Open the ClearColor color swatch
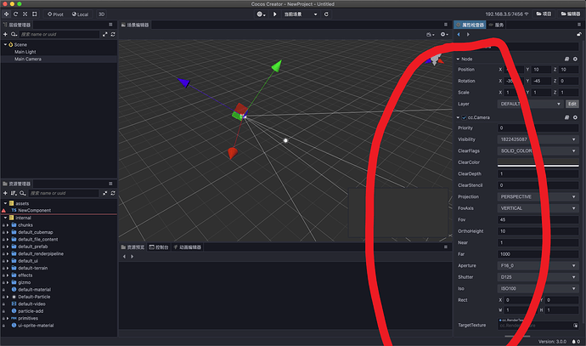586x346 pixels. point(538,162)
